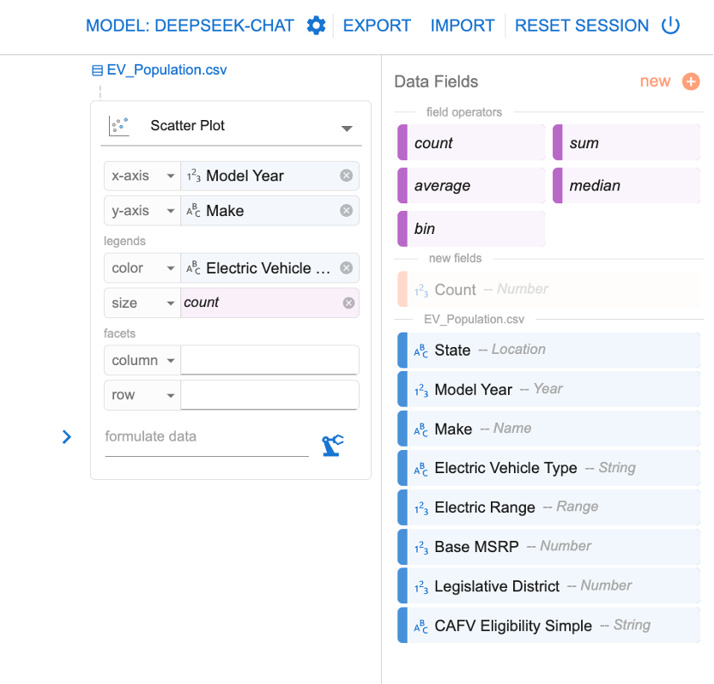Remove count from size channel
This screenshot has width=714, height=684.
click(x=348, y=303)
